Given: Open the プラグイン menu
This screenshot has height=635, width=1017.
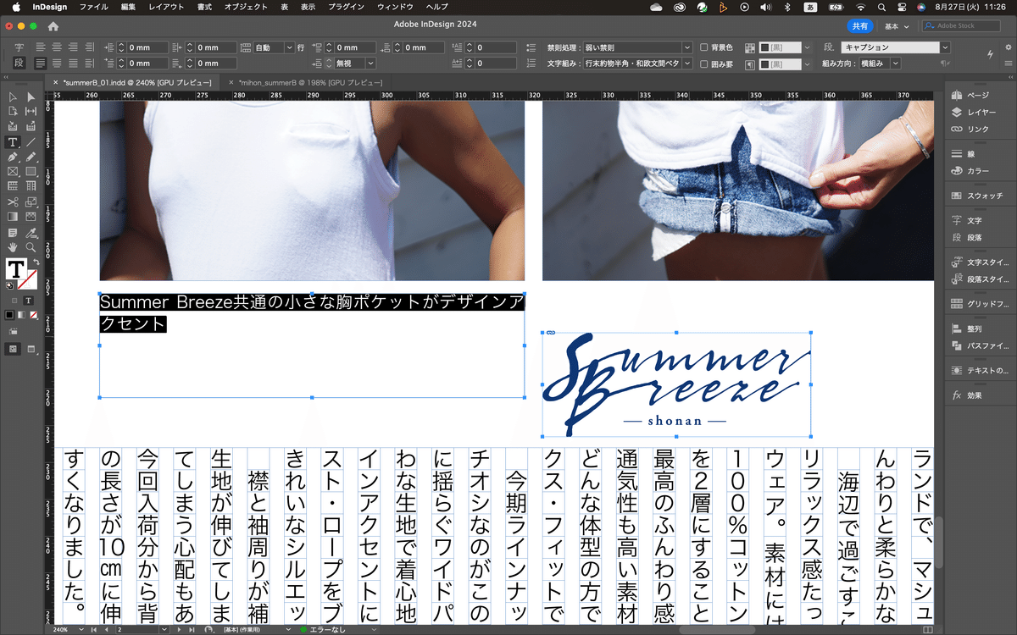Looking at the screenshot, I should pos(347,7).
